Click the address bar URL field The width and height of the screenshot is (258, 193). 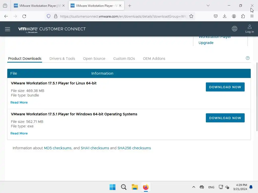pyautogui.click(x=123, y=16)
